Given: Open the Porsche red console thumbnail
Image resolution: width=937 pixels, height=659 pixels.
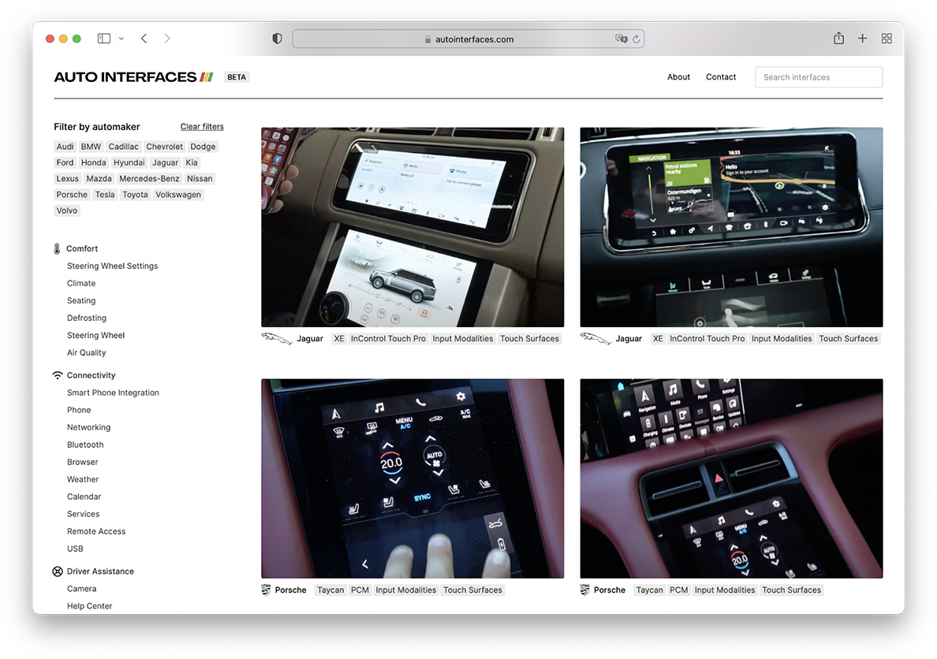Looking at the screenshot, I should (x=731, y=478).
